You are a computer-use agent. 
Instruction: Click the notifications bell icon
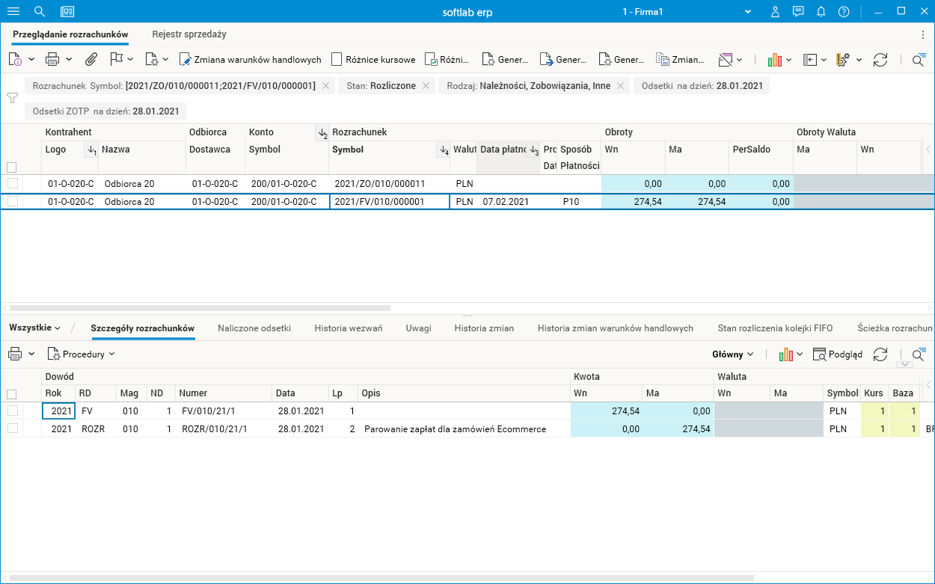point(821,11)
